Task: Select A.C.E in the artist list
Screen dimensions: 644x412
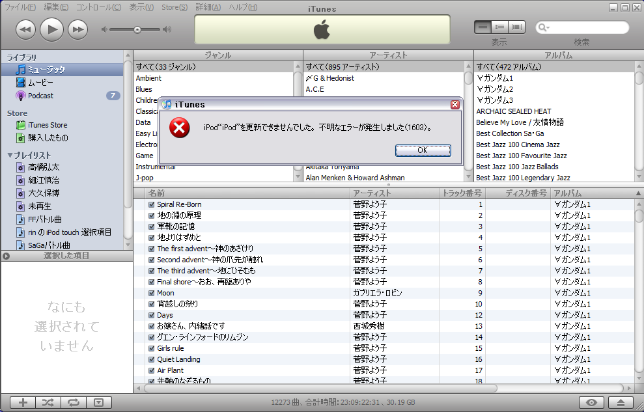Action: click(x=384, y=89)
